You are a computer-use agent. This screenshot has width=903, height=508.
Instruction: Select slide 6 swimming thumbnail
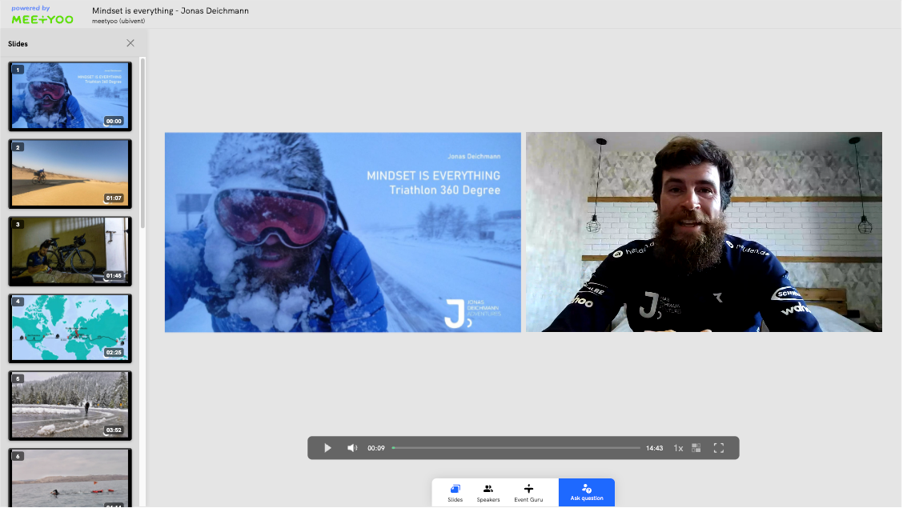click(x=70, y=478)
